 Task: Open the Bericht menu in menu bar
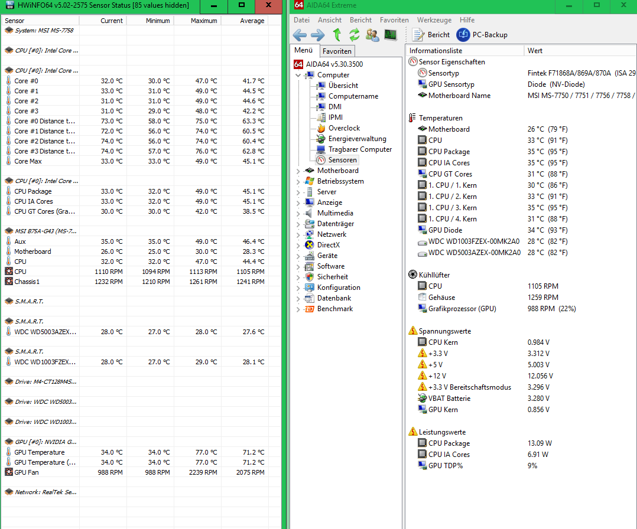[x=360, y=20]
